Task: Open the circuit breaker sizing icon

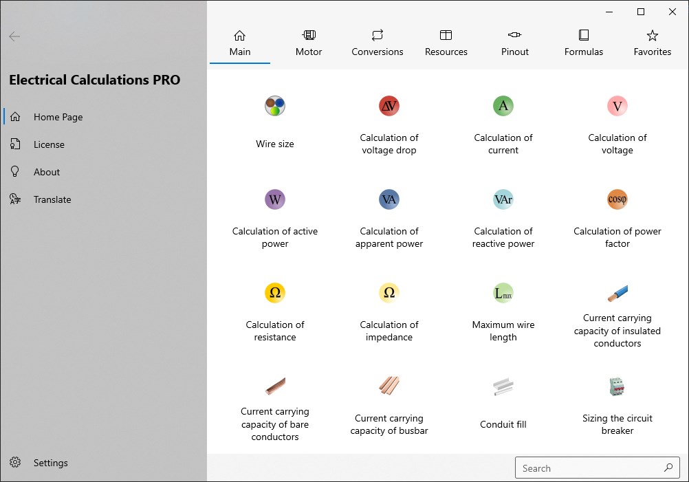Action: [617, 386]
